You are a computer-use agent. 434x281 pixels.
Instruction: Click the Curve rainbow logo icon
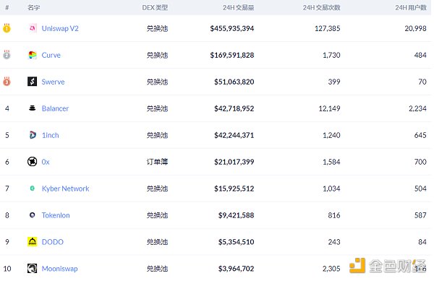point(33,55)
